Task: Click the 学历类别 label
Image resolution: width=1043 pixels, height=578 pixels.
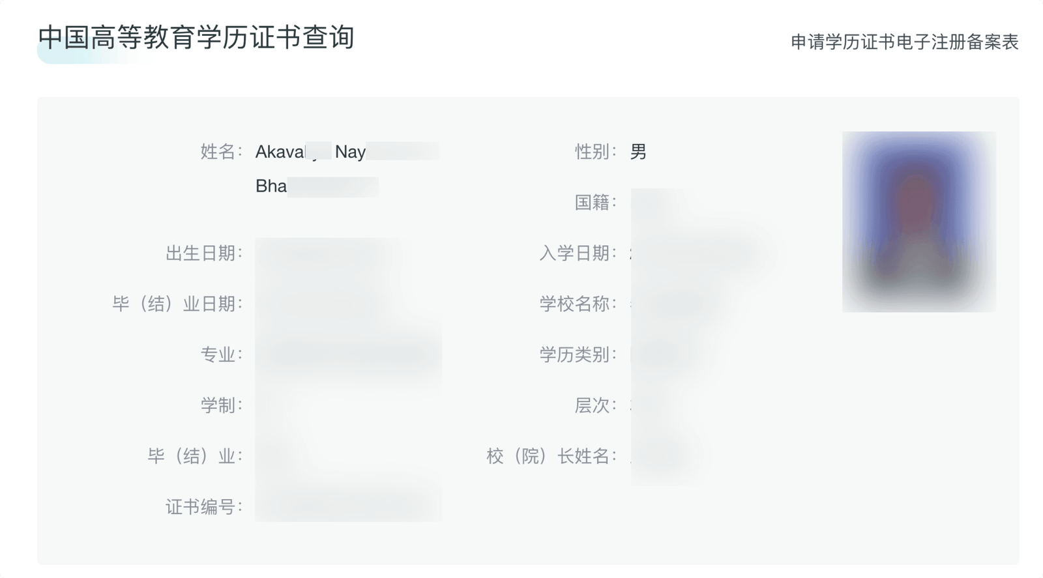Action: 578,355
